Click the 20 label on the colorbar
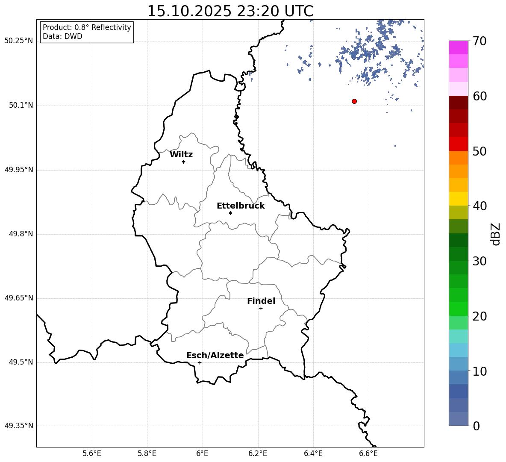 coord(480,316)
